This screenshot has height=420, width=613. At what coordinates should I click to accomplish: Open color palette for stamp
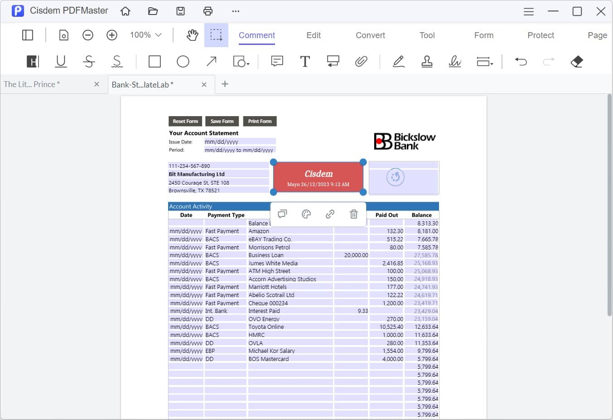pyautogui.click(x=306, y=214)
